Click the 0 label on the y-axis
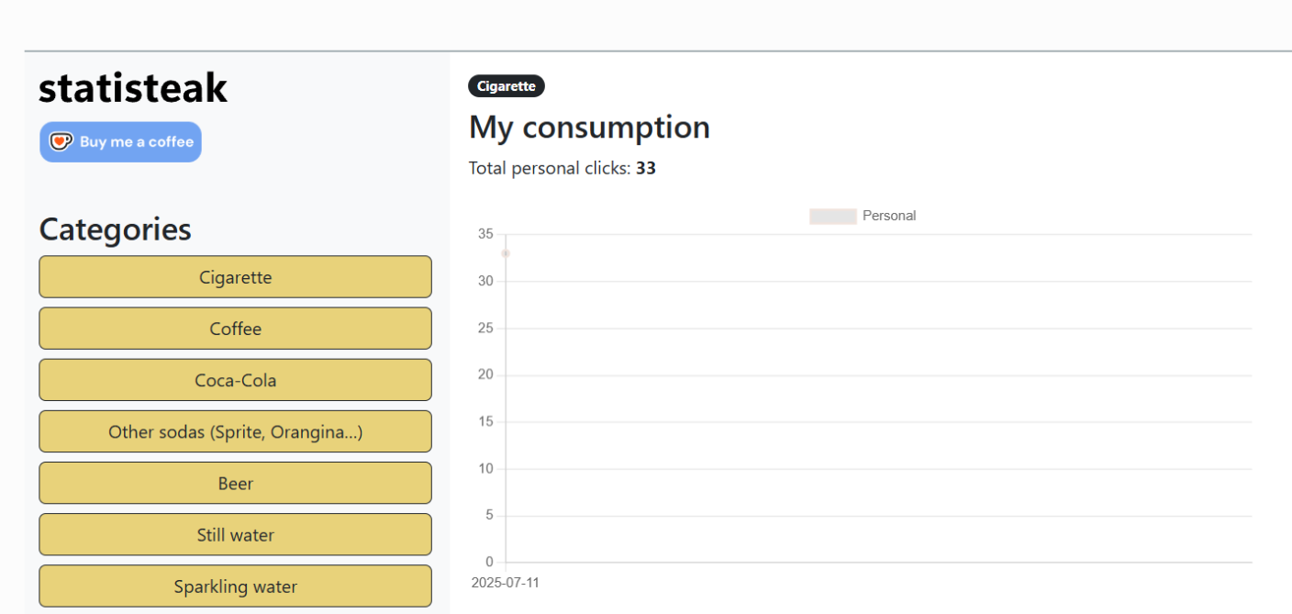 (x=489, y=562)
